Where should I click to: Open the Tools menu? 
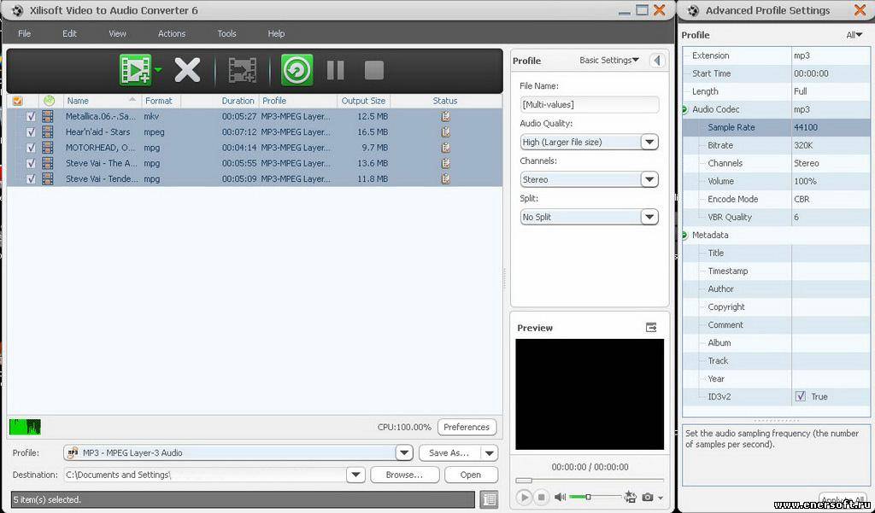point(226,33)
